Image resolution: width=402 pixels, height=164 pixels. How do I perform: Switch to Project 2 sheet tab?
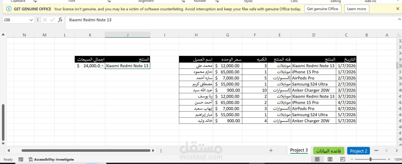click(358, 151)
